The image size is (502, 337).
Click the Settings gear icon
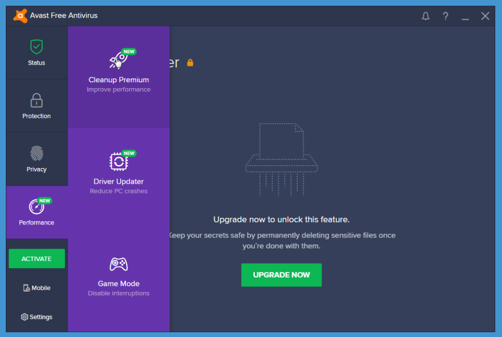[25, 317]
